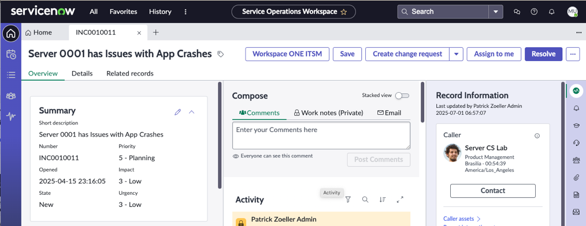Open the attachments paperclip icon
The image size is (586, 226).
coord(576,177)
